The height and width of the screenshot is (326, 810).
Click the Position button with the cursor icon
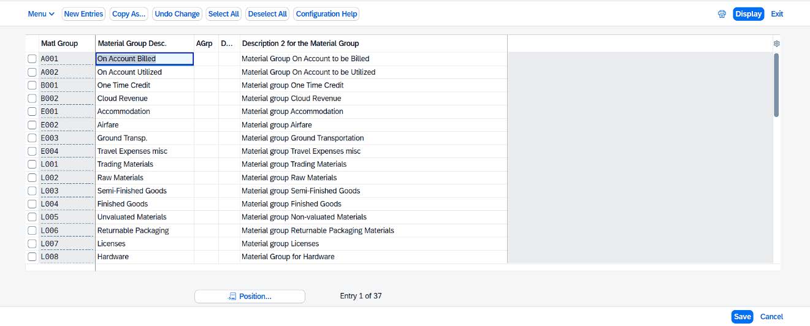coord(250,297)
